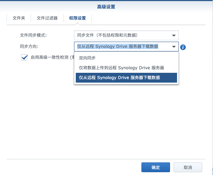Click the pointer notch under 权限设置 tab
This screenshot has height=175, width=213.
pos(77,23)
